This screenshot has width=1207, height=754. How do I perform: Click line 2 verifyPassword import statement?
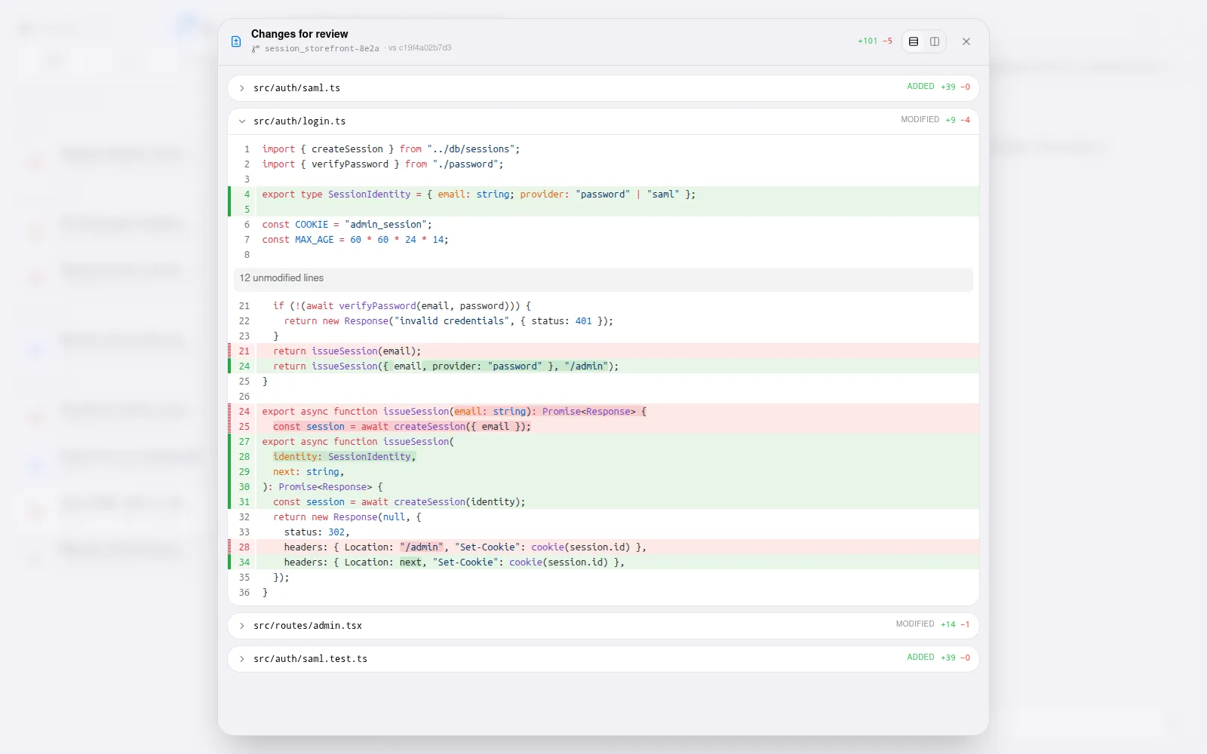coord(603,164)
